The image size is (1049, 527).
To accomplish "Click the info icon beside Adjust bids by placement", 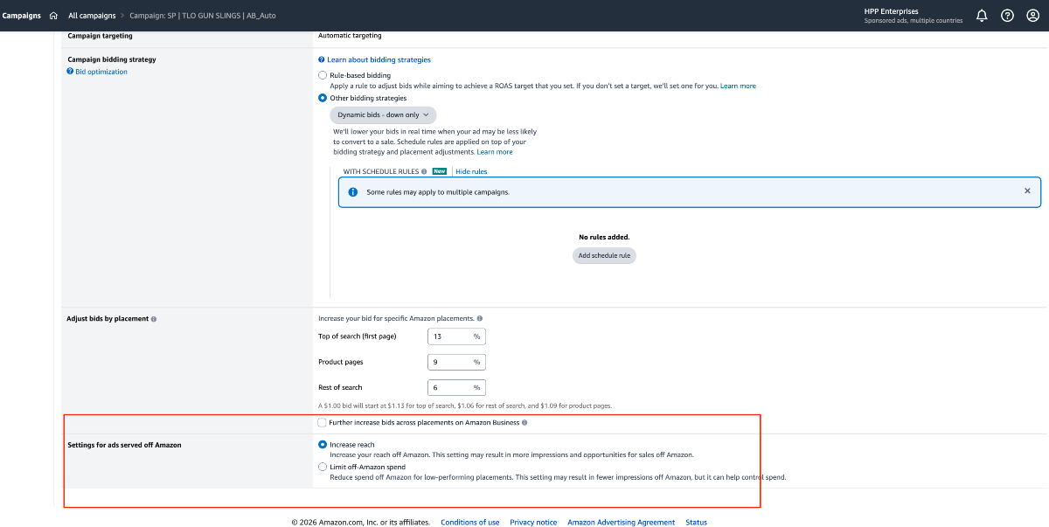I will coord(154,319).
